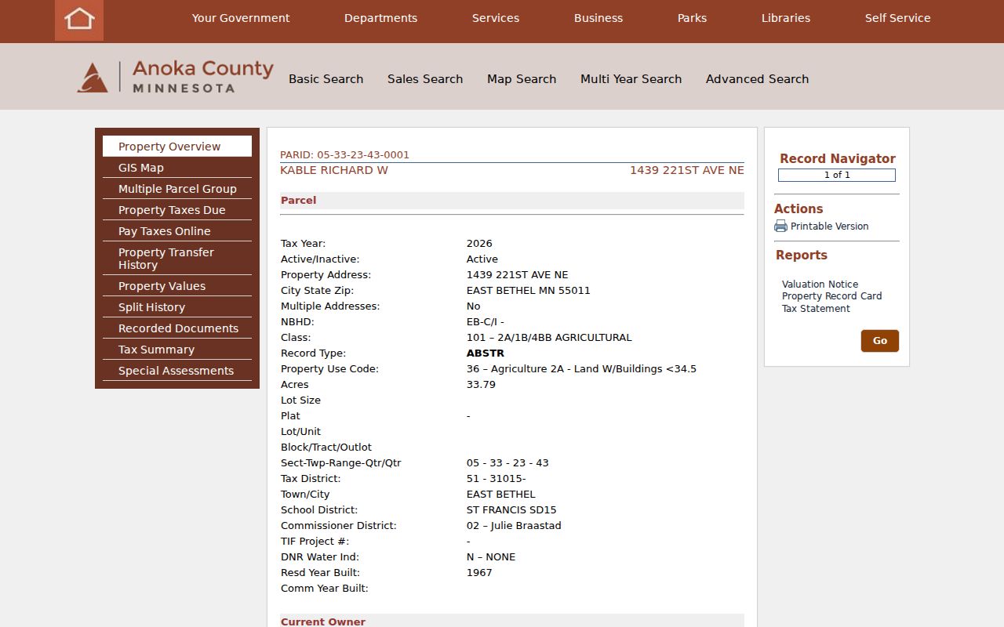Click the School District value ST FRANCIS SD15

coord(511,510)
